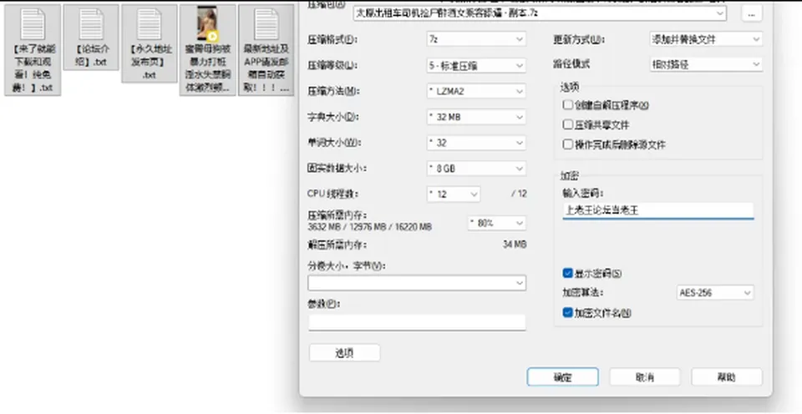Click the '34 MB' decompression memory value

[515, 245]
